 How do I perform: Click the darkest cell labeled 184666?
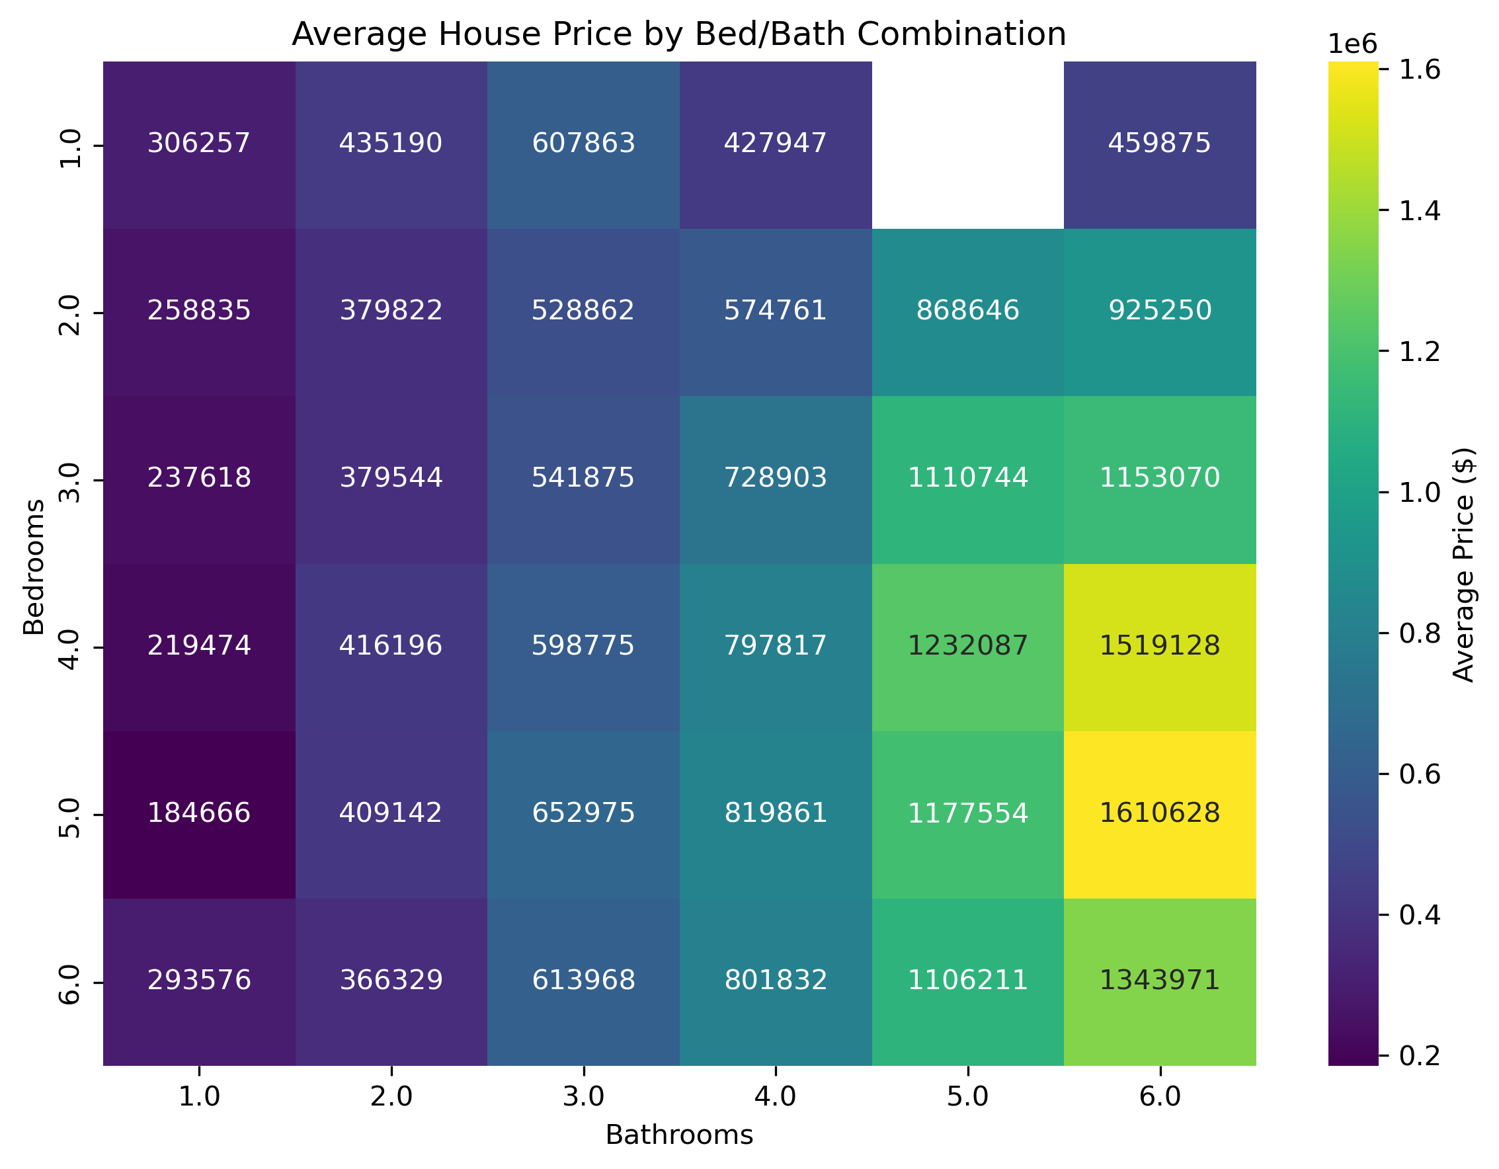pos(199,813)
